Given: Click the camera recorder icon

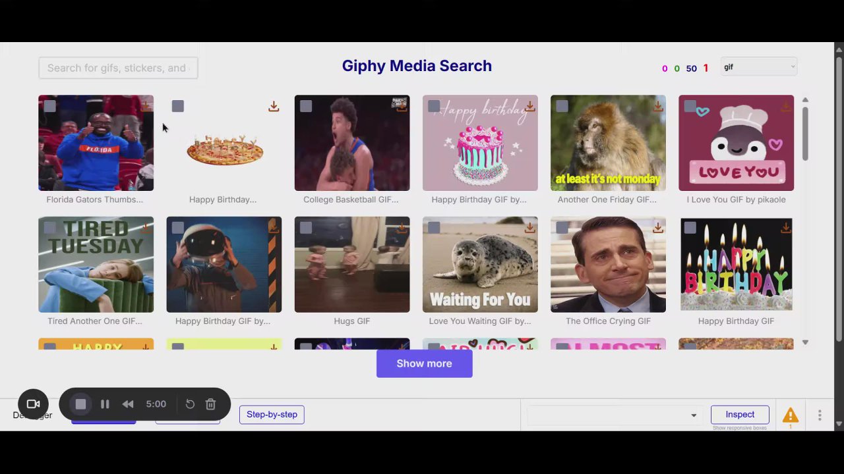Looking at the screenshot, I should coord(33,404).
